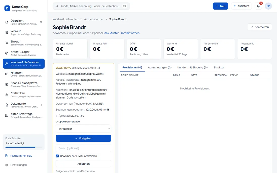Focus the Grund (optional) input field
Screen dimensions: 277x173
(x=83, y=148)
